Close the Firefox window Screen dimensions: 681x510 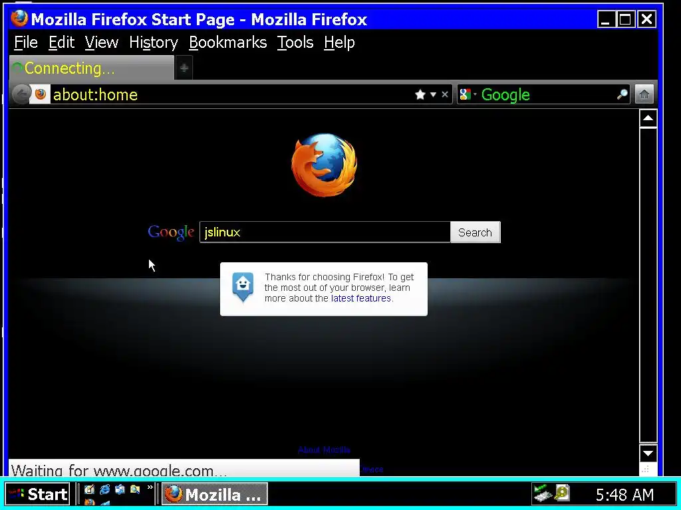[x=646, y=19]
